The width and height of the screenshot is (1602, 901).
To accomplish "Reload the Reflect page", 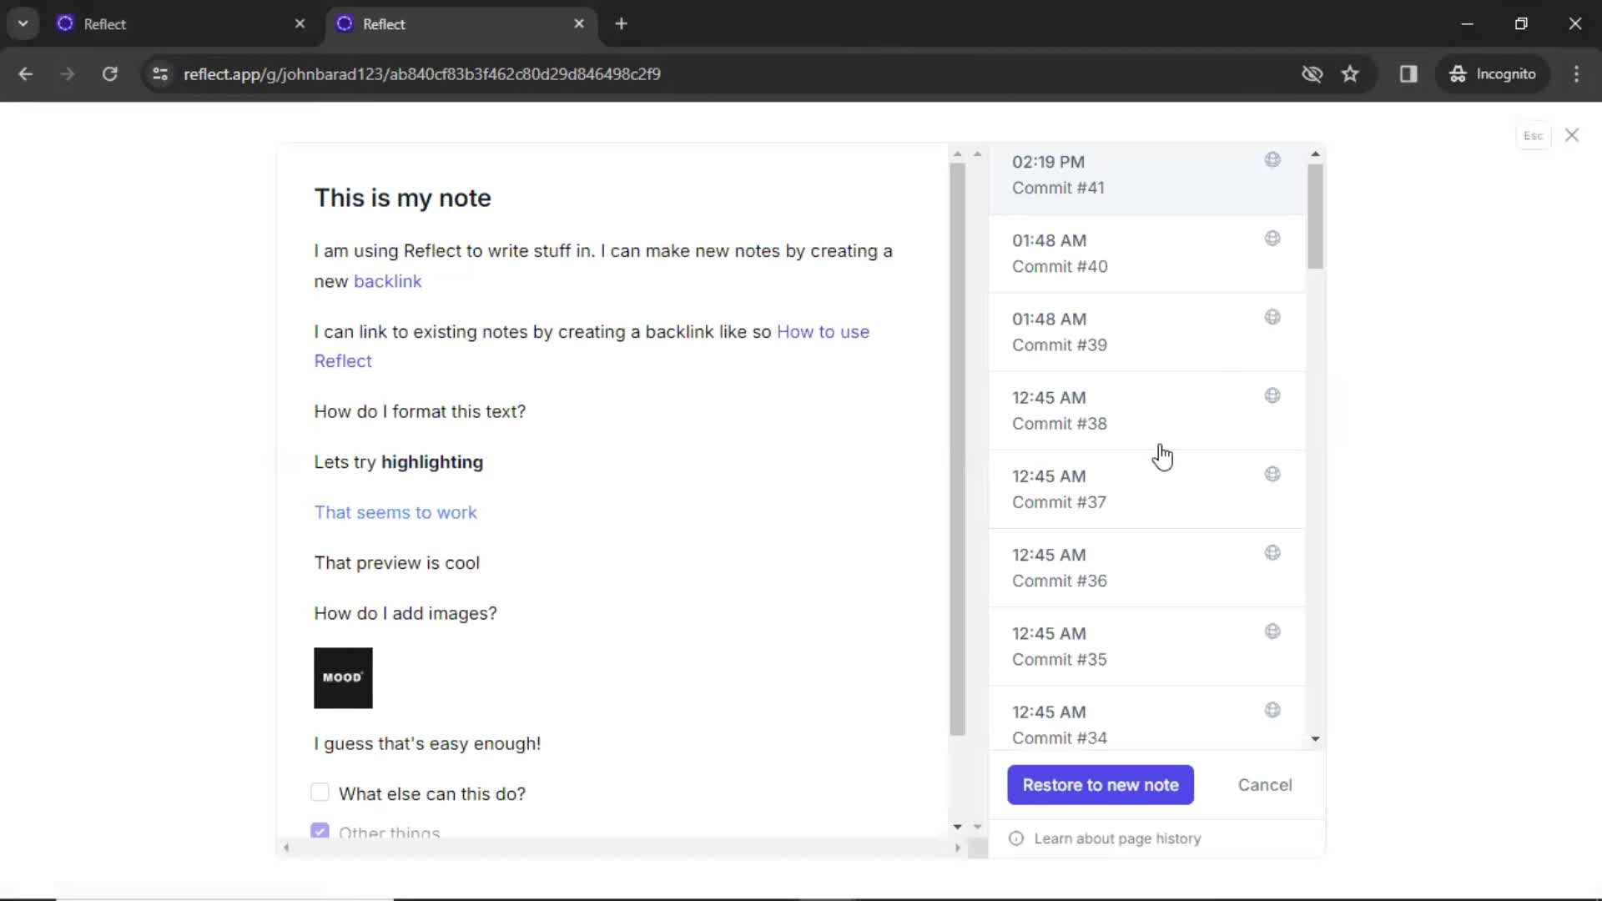I will 109,74.
